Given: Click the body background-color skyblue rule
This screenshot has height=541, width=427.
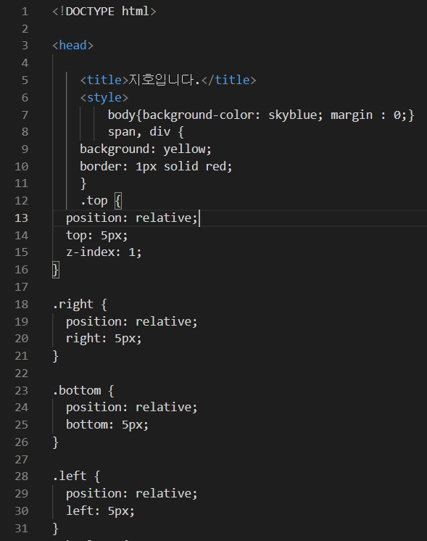Looking at the screenshot, I should [x=261, y=115].
